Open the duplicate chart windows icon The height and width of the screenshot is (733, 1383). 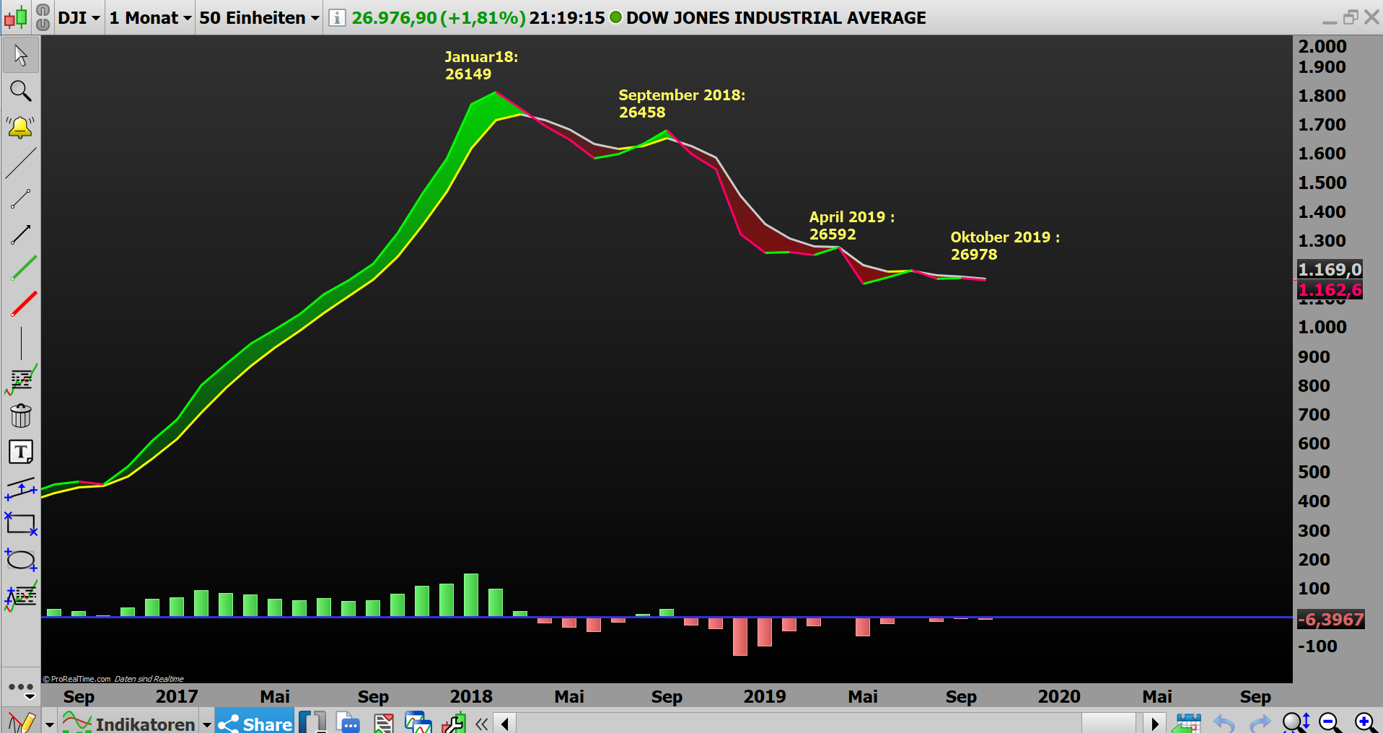(x=418, y=722)
